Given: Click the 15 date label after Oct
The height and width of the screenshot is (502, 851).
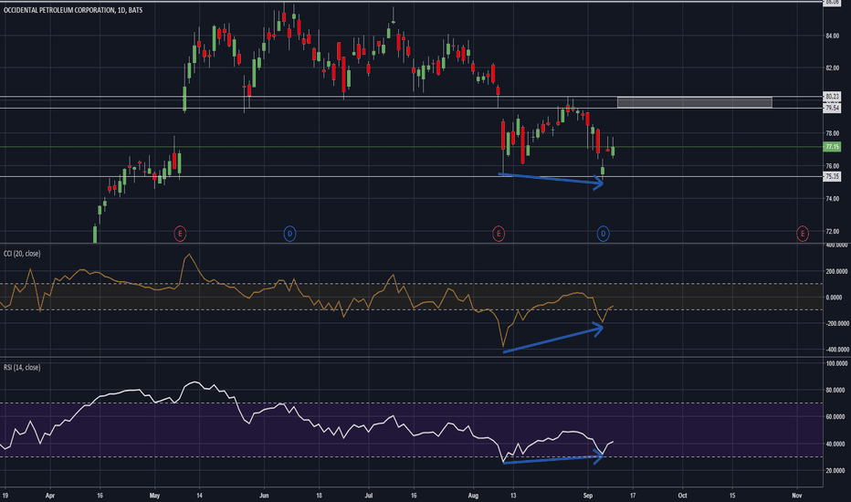Looking at the screenshot, I should [732, 496].
